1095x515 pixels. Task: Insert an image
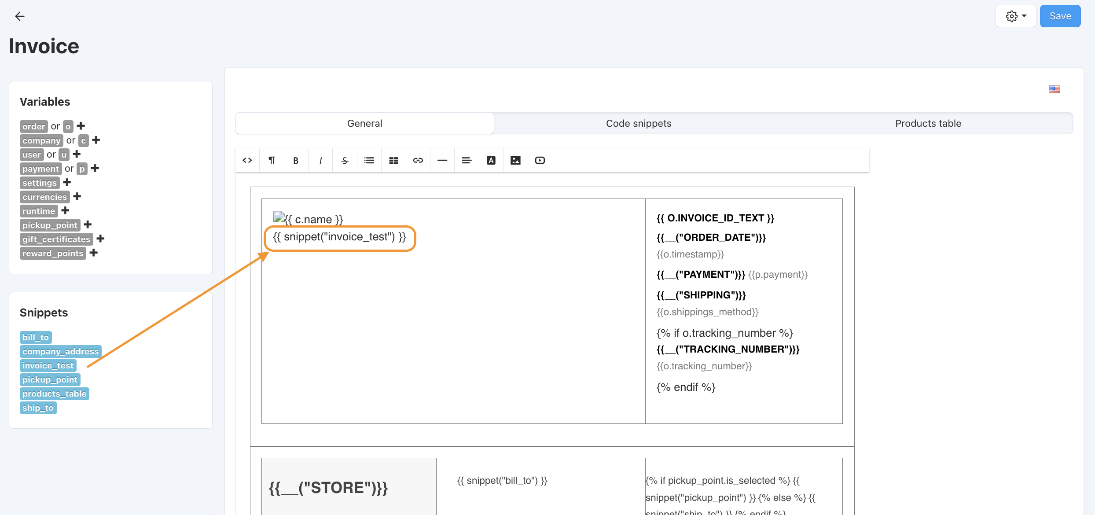(x=515, y=160)
